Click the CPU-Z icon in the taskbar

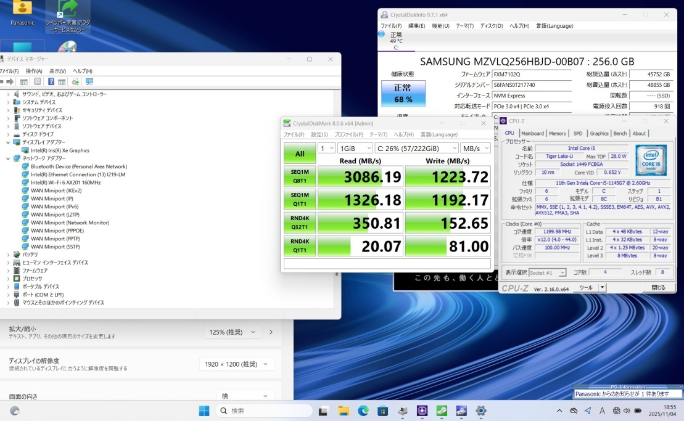tap(422, 411)
